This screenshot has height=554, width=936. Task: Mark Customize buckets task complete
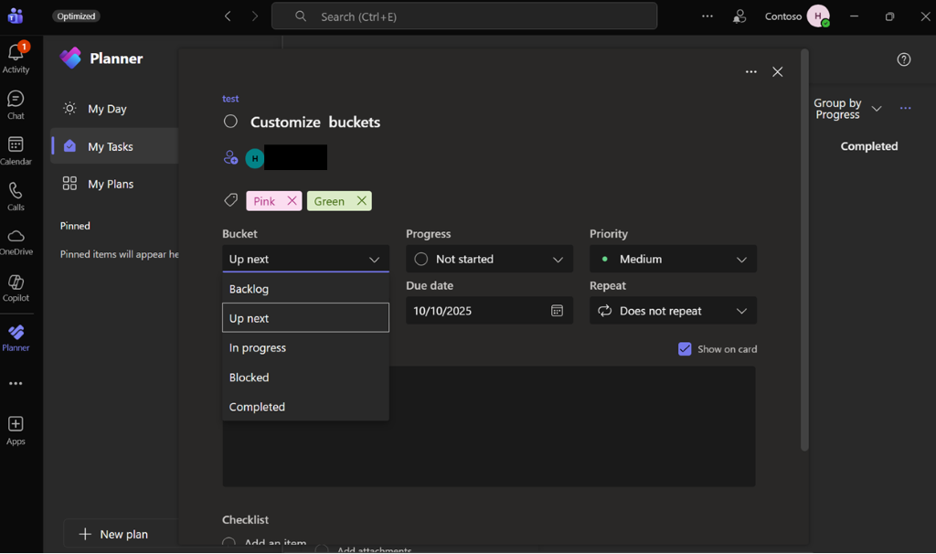[230, 122]
